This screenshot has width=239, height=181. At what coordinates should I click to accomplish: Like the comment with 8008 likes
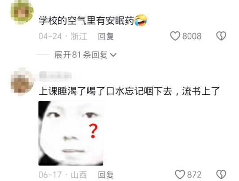[x=175, y=36]
